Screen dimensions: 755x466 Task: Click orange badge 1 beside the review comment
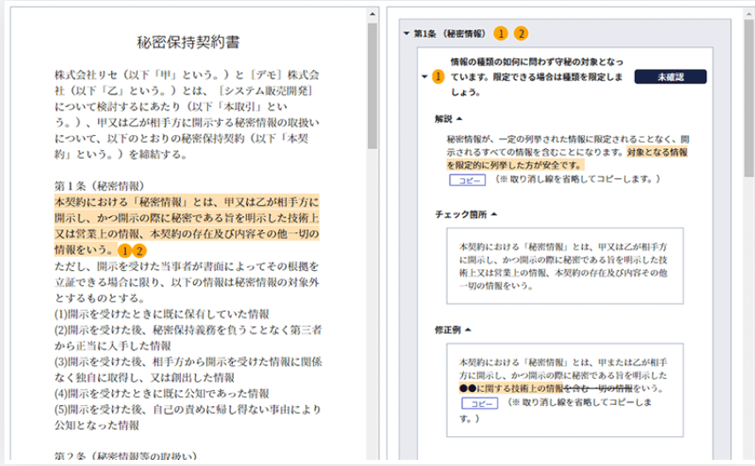[x=438, y=78]
